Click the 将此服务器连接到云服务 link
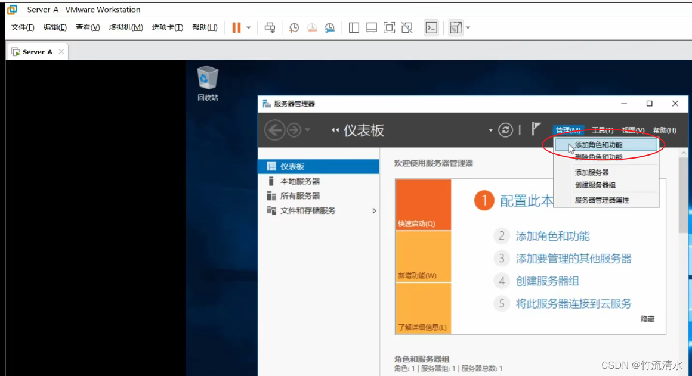The height and width of the screenshot is (376, 692). [x=573, y=304]
